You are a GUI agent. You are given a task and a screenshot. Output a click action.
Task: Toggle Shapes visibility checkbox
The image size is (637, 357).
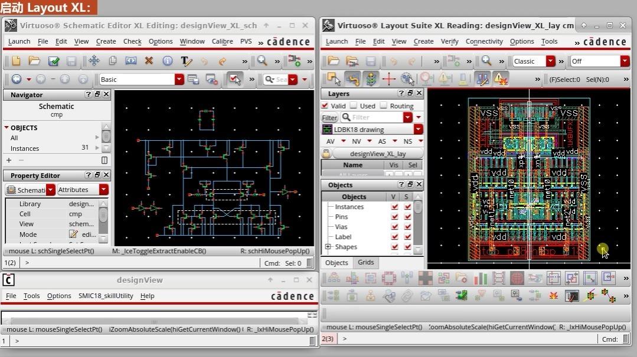[x=394, y=246]
